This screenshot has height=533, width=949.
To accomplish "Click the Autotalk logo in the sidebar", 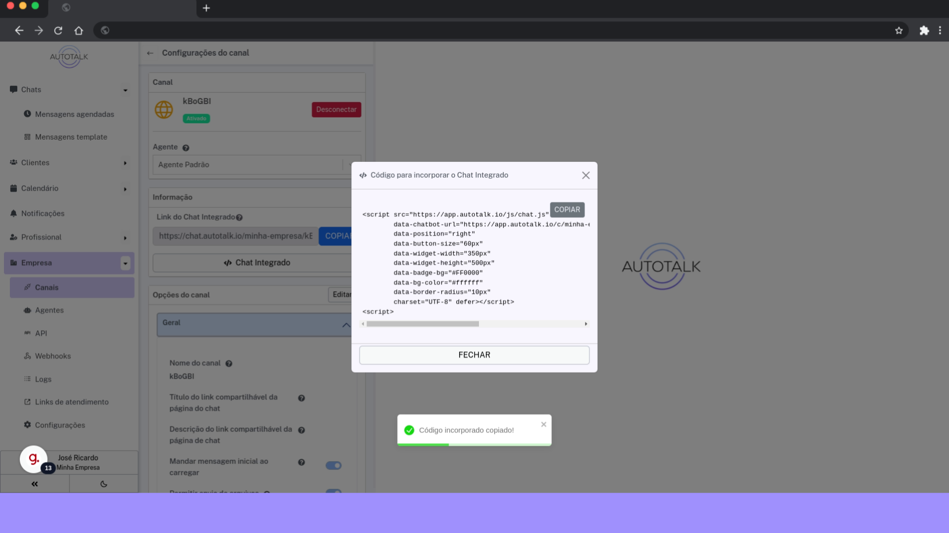I will pos(69,56).
